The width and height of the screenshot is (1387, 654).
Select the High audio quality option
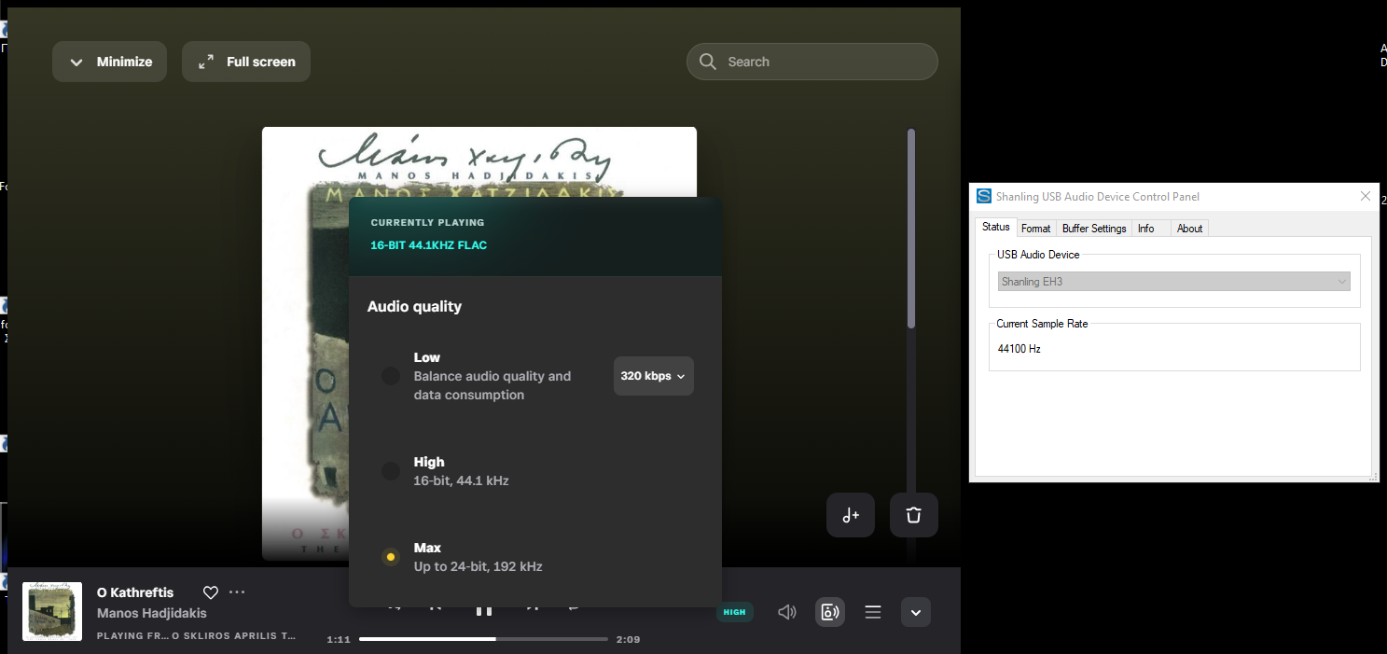coord(391,471)
